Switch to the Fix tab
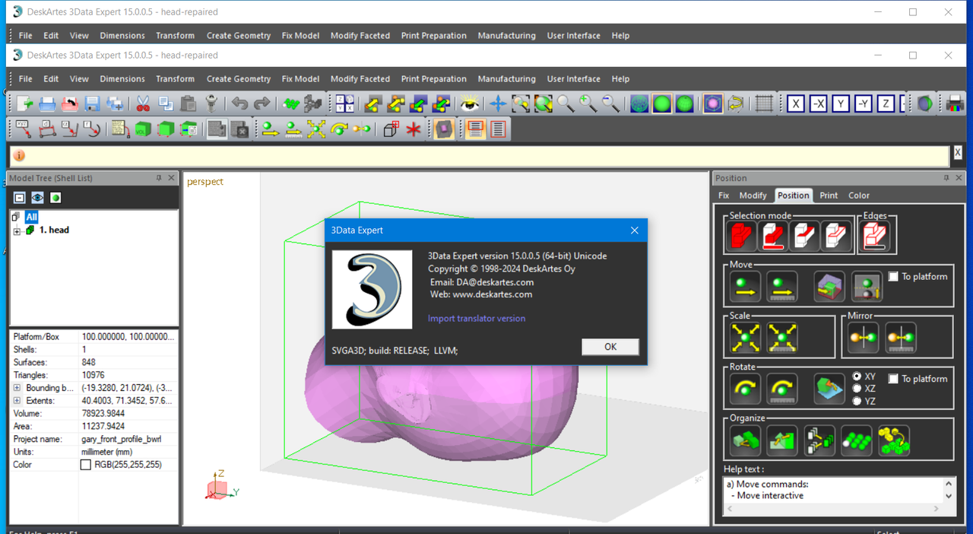 [x=724, y=195]
